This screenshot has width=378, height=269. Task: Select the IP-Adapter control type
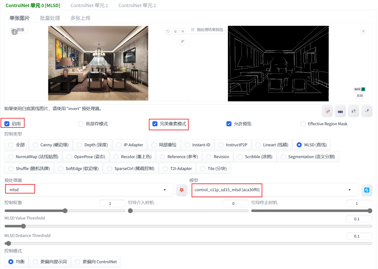130,145
